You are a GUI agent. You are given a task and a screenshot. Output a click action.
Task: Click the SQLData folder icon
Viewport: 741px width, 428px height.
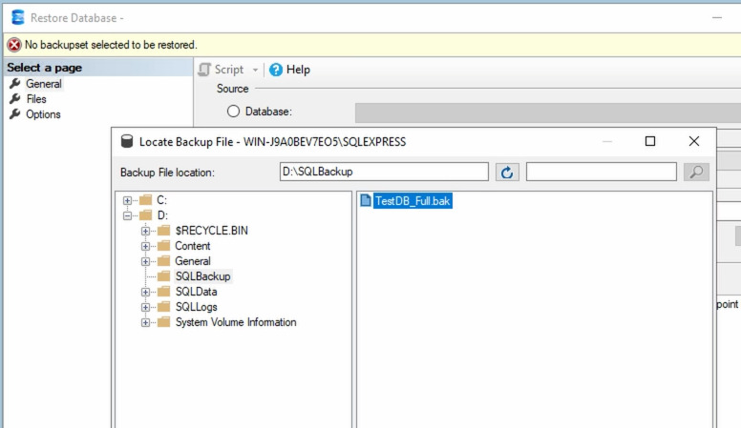tap(163, 292)
